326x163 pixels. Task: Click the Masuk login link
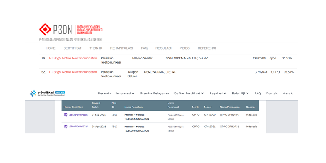pyautogui.click(x=287, y=93)
